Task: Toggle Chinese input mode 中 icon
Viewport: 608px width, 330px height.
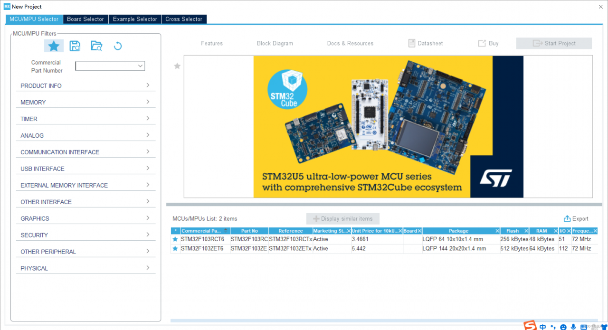Action: coord(542,327)
